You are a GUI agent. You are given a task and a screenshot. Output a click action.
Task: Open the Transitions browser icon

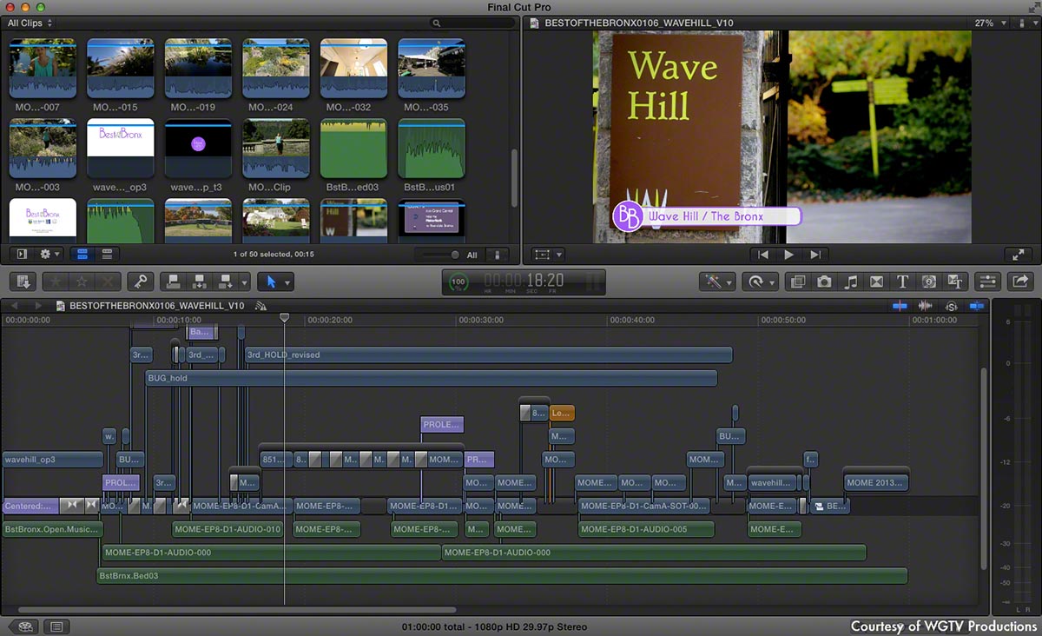point(877,282)
